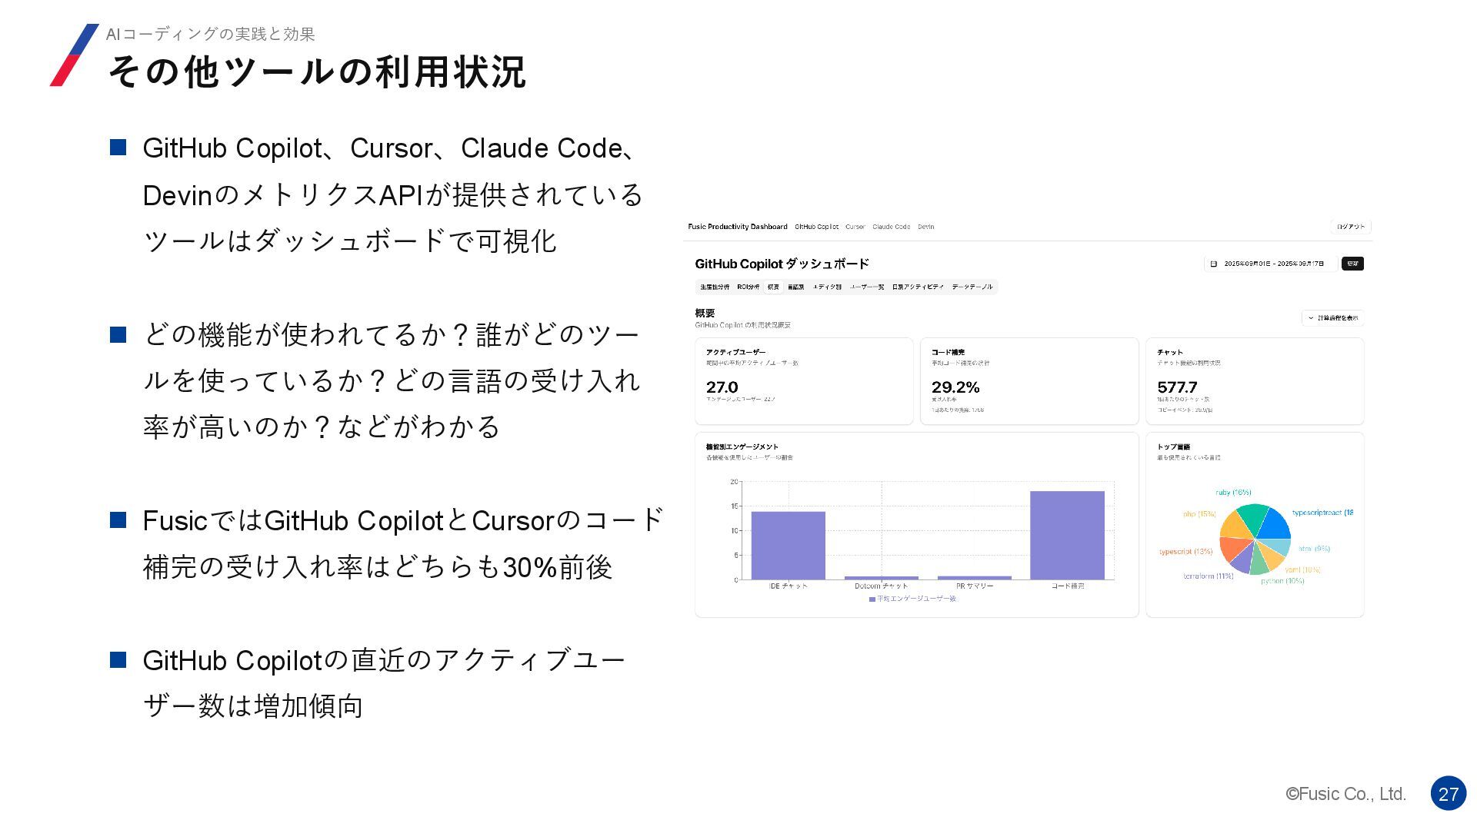Click the red-blue Fusic slash logo

click(75, 55)
